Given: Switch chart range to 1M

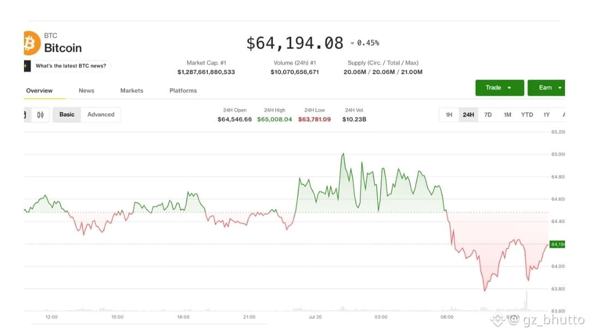Looking at the screenshot, I should coord(508,115).
